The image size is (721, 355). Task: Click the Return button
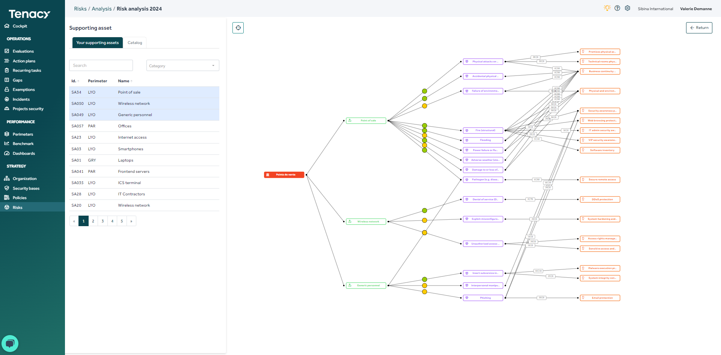tap(699, 27)
